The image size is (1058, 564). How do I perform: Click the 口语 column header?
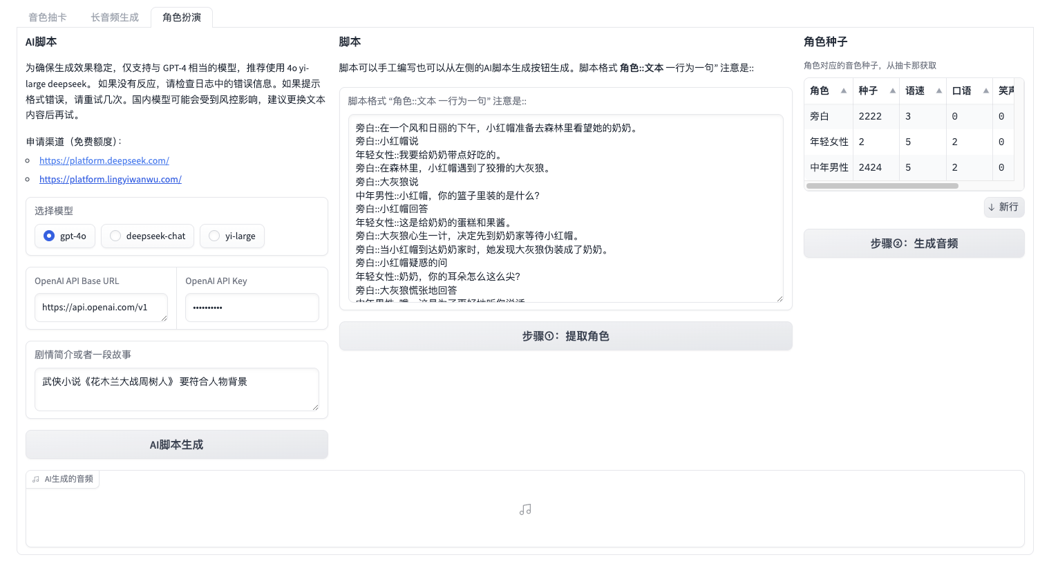click(x=970, y=91)
